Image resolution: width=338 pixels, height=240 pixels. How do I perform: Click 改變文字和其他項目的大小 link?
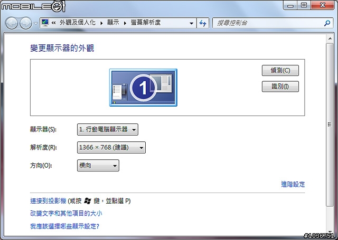pos(66,213)
